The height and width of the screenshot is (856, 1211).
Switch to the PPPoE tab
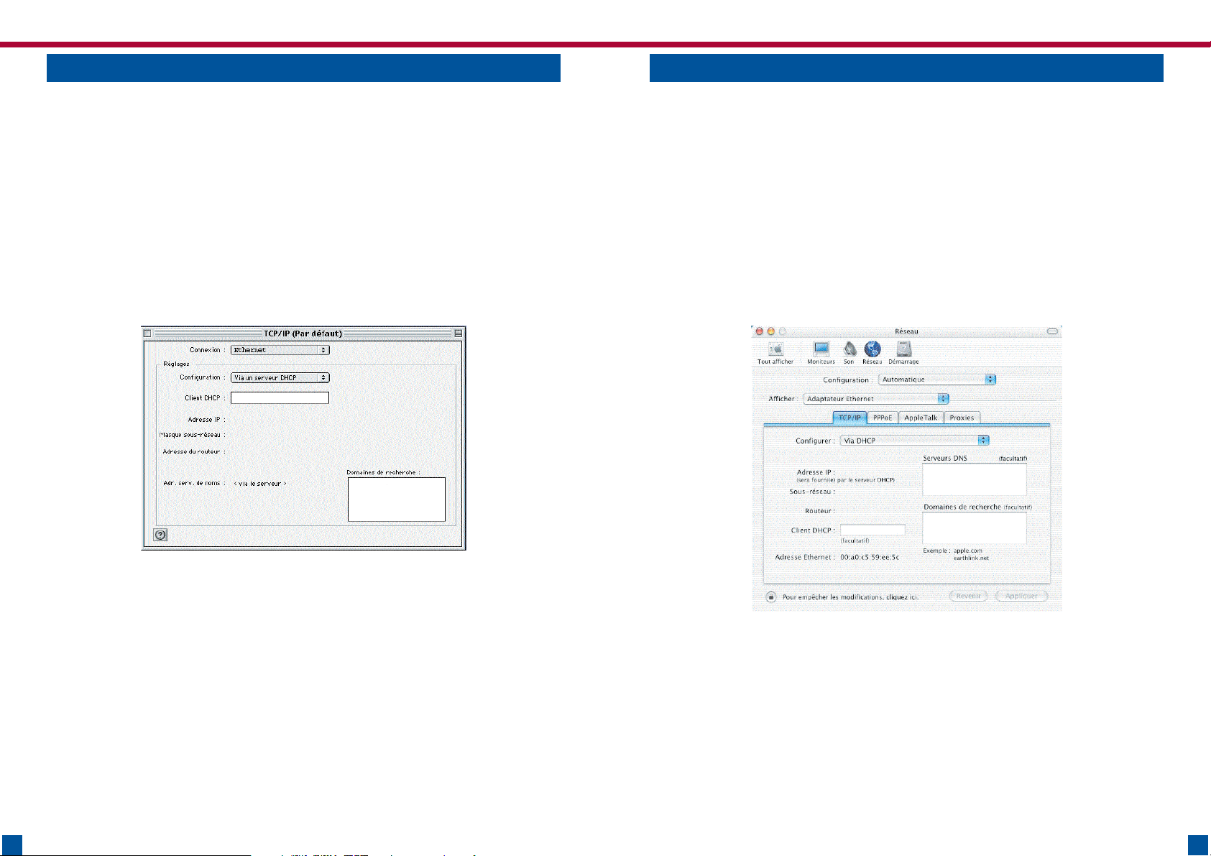pyautogui.click(x=883, y=418)
